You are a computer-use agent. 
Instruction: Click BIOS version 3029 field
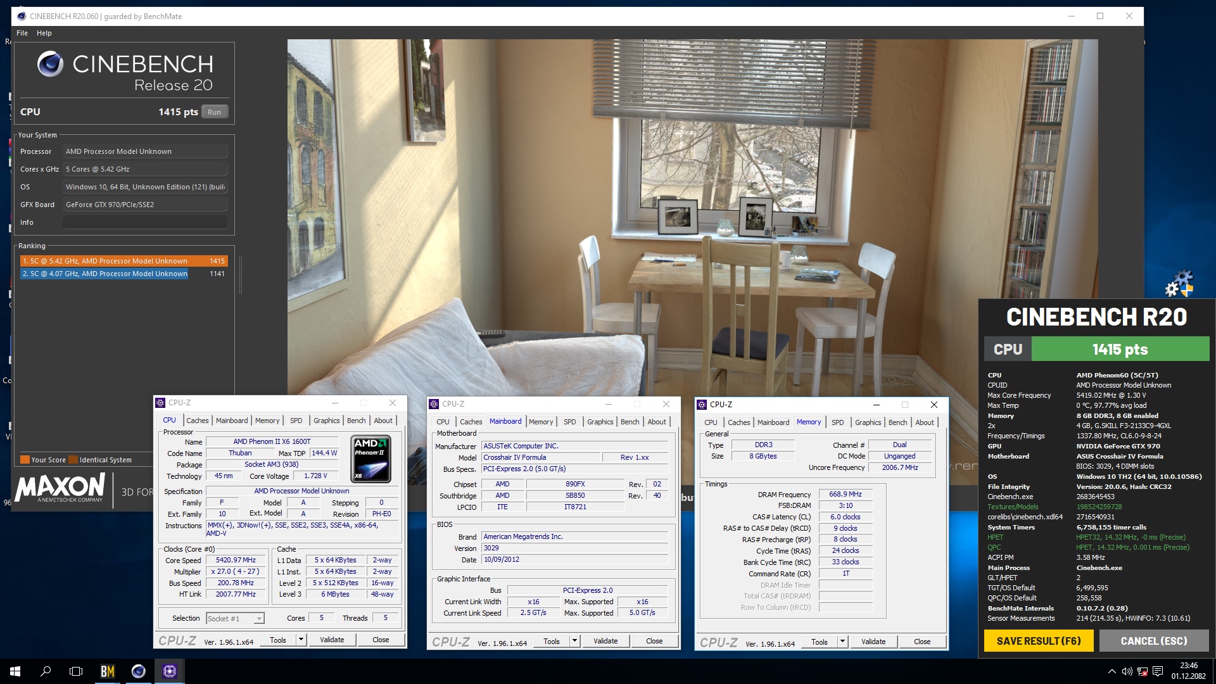tap(574, 548)
